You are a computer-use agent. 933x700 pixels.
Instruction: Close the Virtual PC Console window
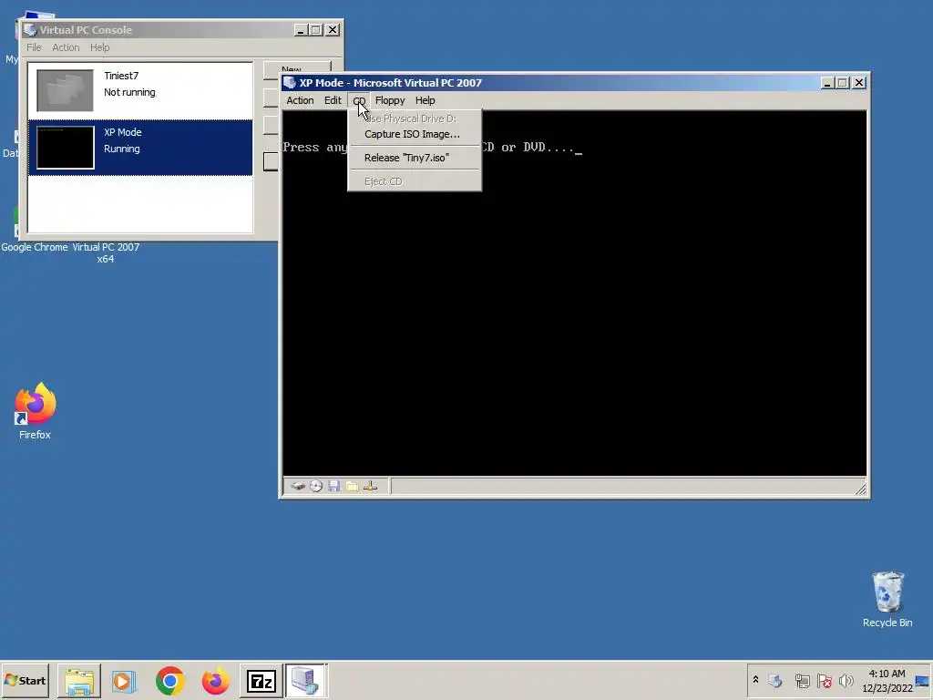pos(333,30)
